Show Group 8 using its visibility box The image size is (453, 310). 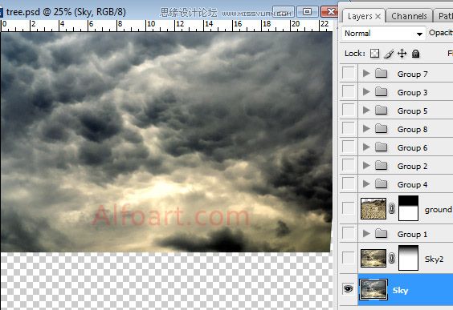point(348,128)
